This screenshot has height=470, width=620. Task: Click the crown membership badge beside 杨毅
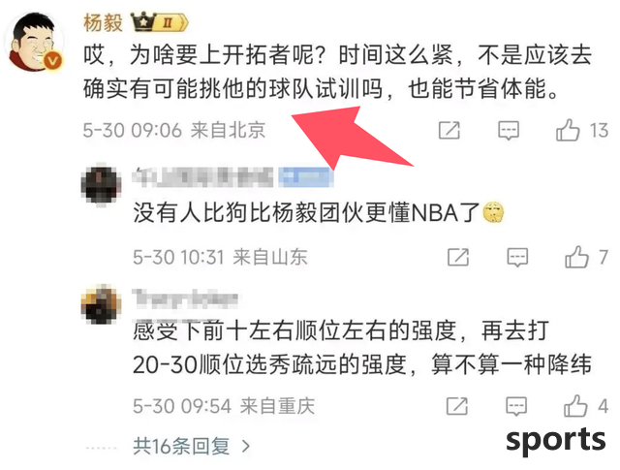pos(159,22)
